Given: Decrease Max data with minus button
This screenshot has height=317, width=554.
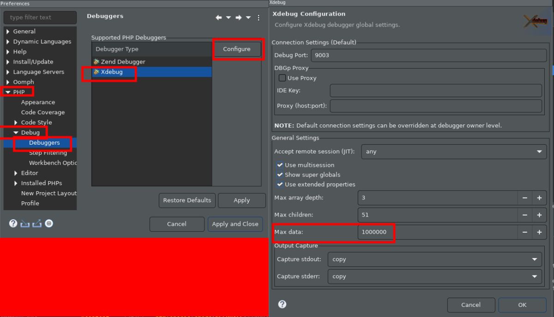Looking at the screenshot, I should pyautogui.click(x=525, y=232).
